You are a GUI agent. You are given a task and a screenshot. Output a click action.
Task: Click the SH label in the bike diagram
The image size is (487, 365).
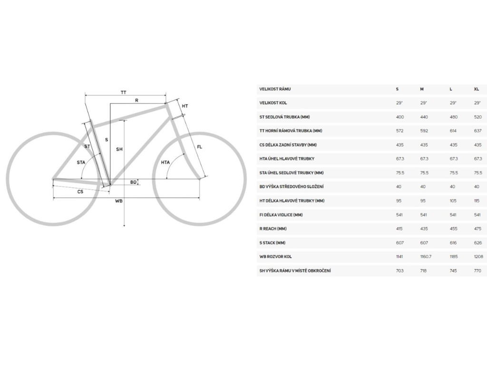click(119, 149)
